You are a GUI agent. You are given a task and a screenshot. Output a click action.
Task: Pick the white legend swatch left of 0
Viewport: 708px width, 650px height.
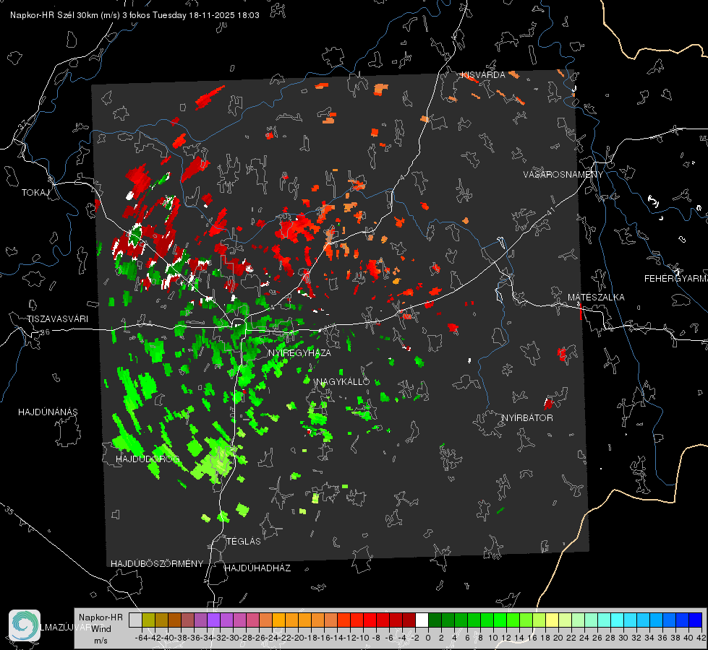[x=422, y=620]
